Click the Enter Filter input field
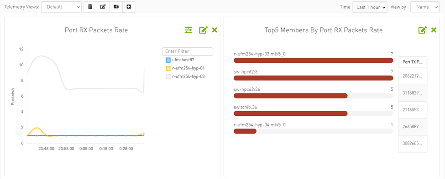The width and height of the screenshot is (445, 179). pos(187,51)
